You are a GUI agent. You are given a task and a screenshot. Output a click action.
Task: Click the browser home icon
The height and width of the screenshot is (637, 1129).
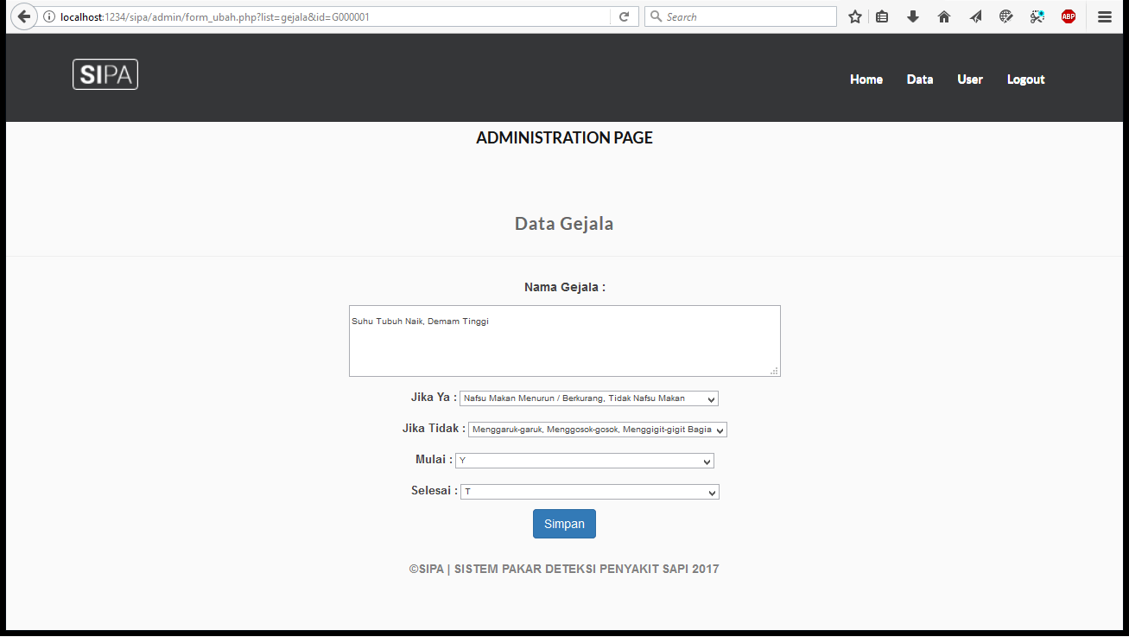click(944, 16)
